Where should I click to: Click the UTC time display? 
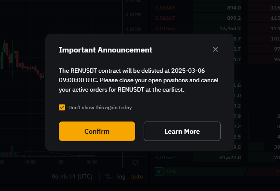point(72,176)
